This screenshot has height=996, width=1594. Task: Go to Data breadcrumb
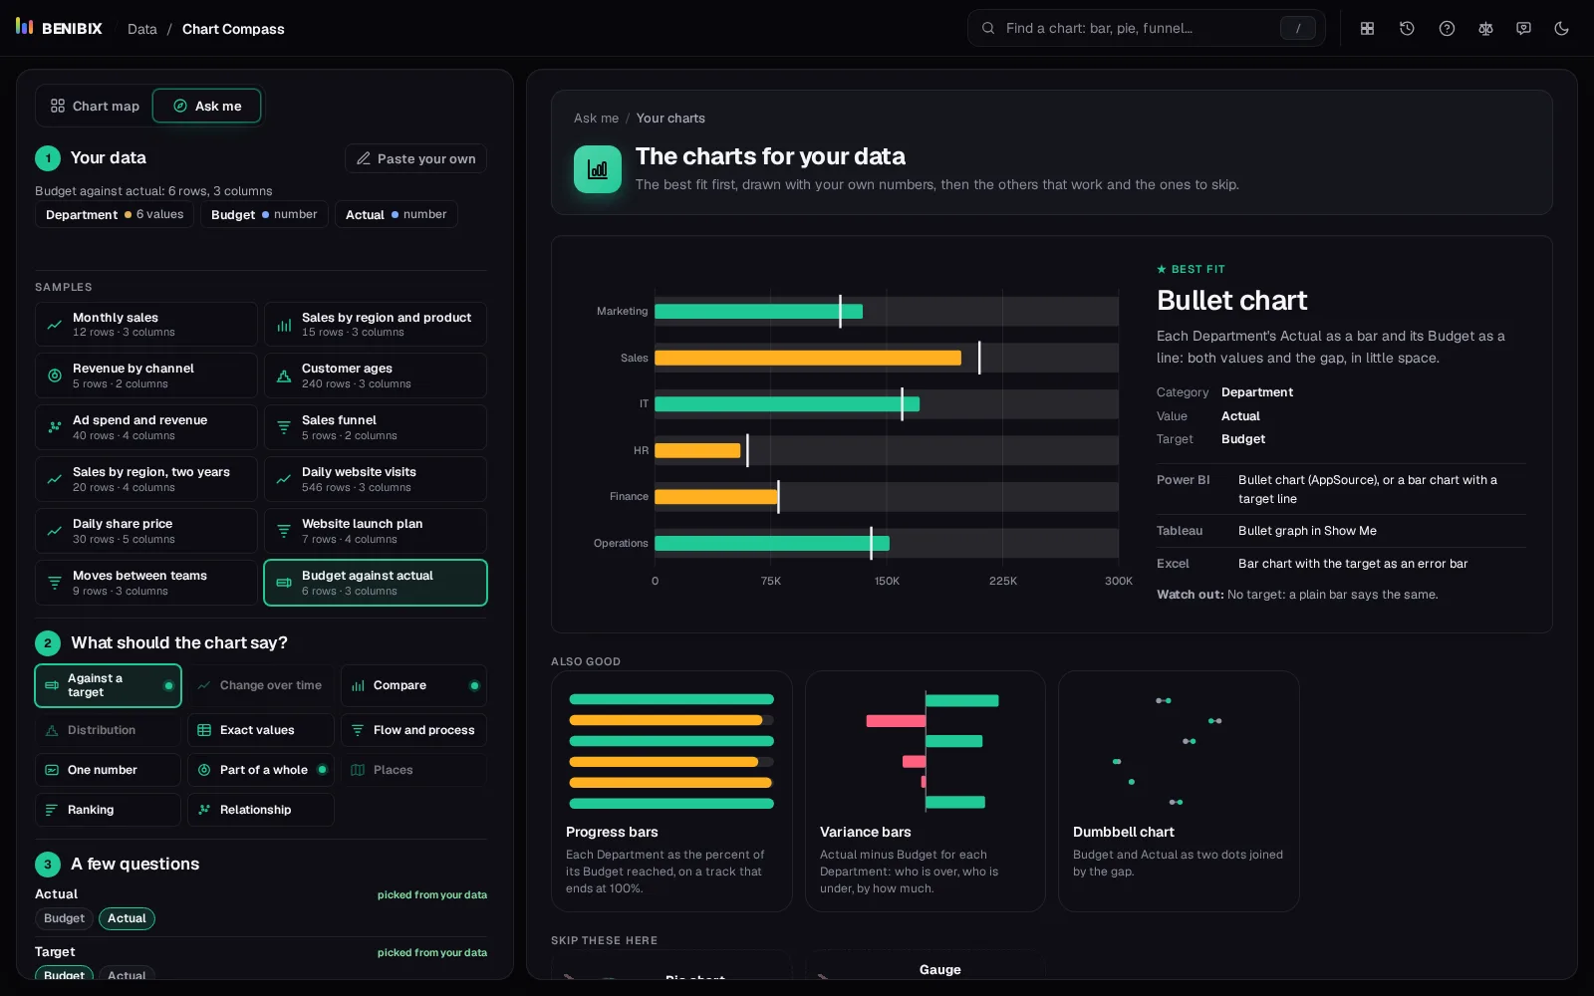(x=142, y=29)
